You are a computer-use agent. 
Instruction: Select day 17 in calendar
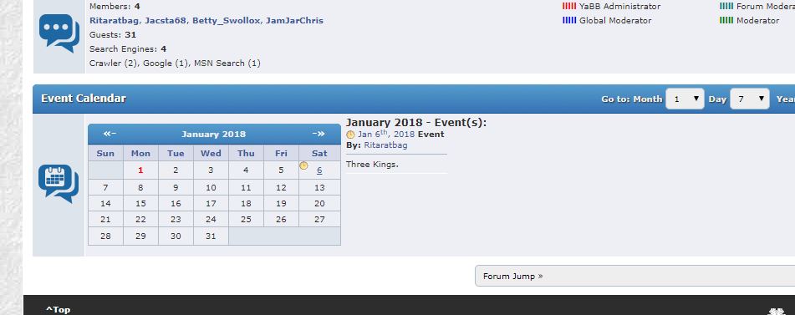point(211,204)
